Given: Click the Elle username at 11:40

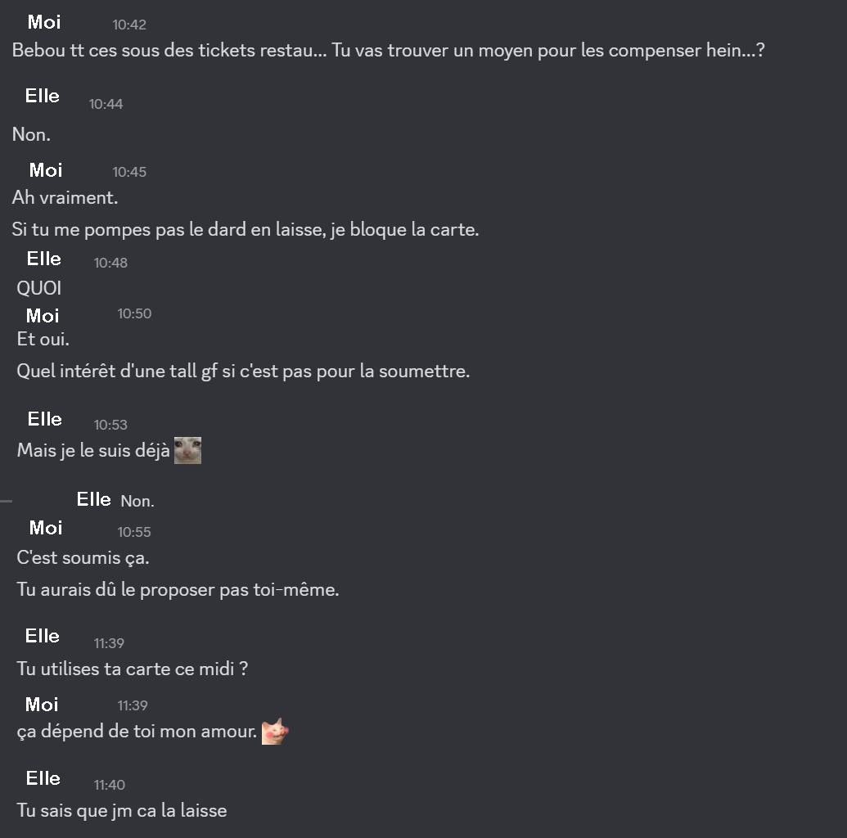Looking at the screenshot, I should (x=43, y=778).
